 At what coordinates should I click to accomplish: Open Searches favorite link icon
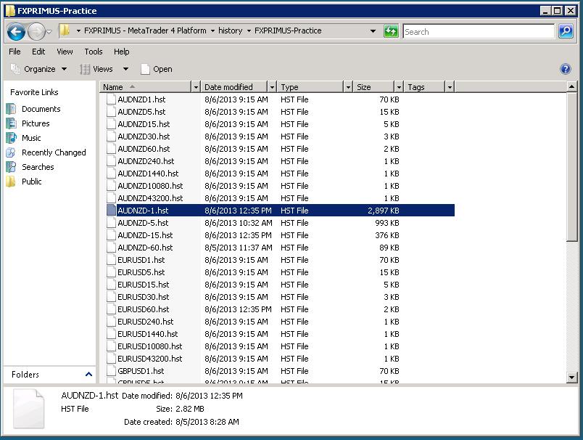click(x=11, y=167)
